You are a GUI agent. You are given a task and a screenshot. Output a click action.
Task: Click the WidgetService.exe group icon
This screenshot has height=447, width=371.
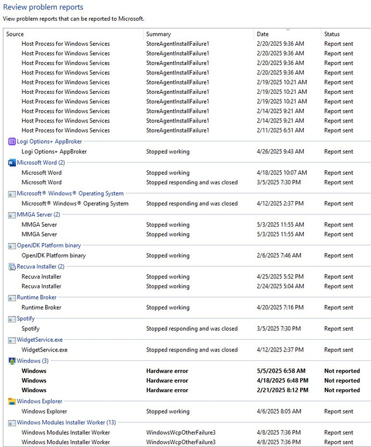[12, 340]
